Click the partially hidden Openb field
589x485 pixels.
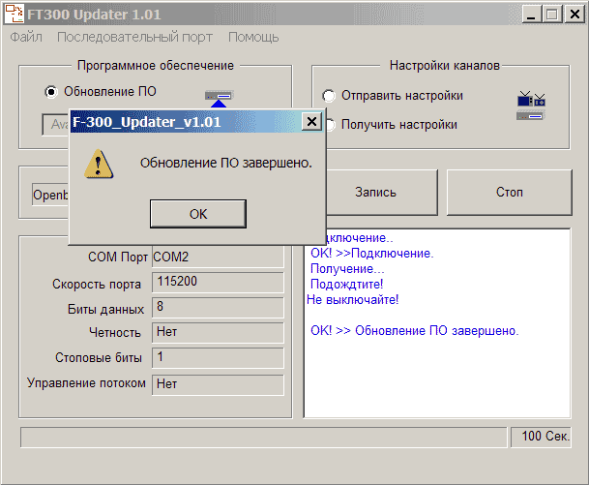coord(50,195)
